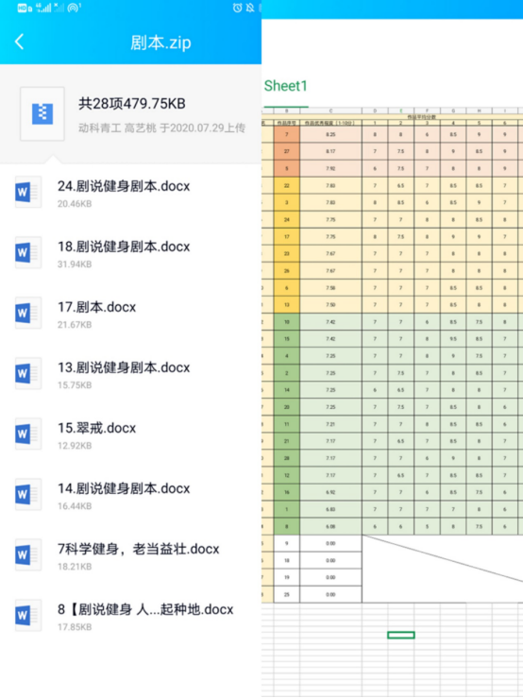This screenshot has width=523, height=698.
Task: Open Word icon for 17.剧本.docx
Action: pos(27,313)
